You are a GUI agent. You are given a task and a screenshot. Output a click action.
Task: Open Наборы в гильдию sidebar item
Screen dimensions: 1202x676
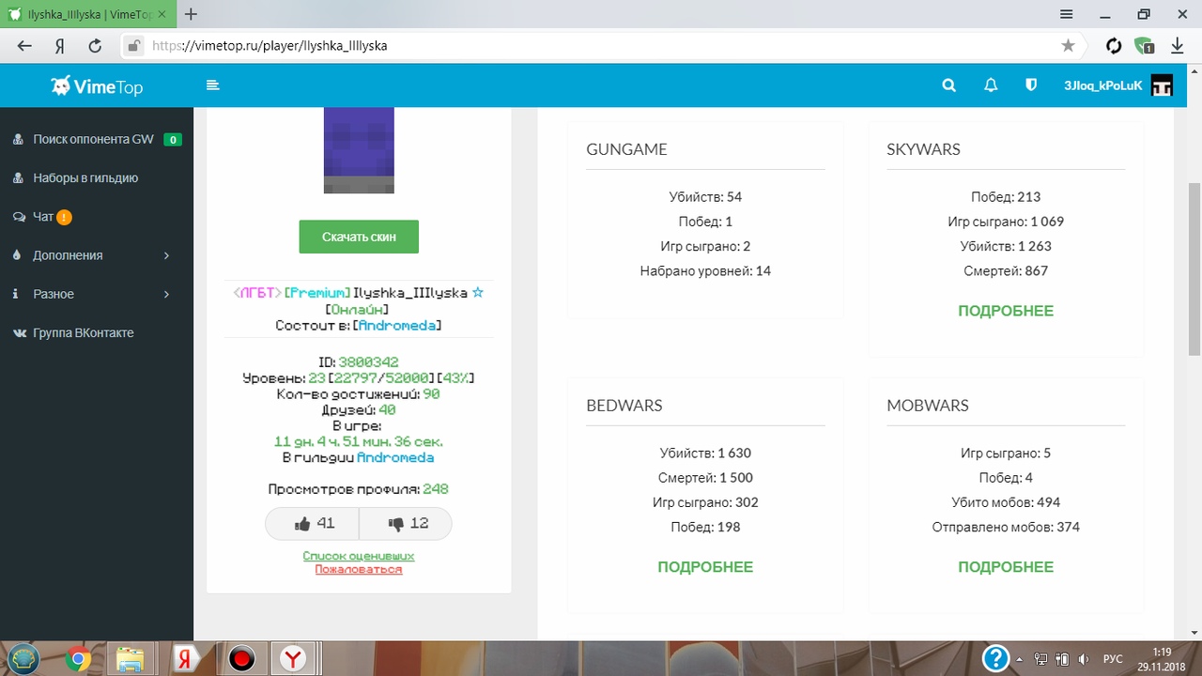pos(85,177)
